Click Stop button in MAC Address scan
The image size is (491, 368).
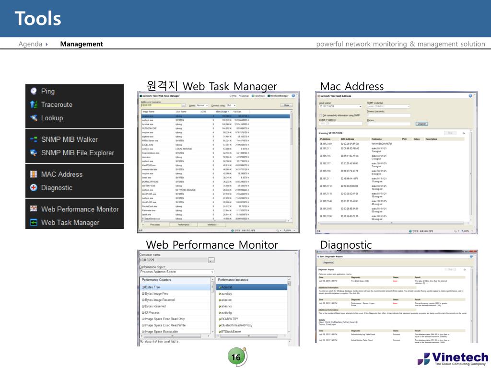[x=450, y=133]
